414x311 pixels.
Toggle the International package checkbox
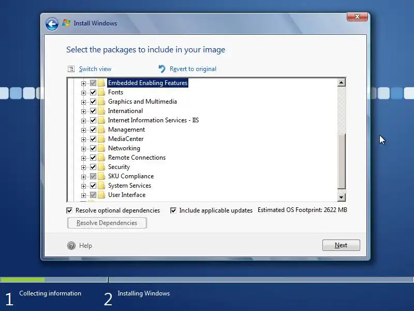pos(93,111)
